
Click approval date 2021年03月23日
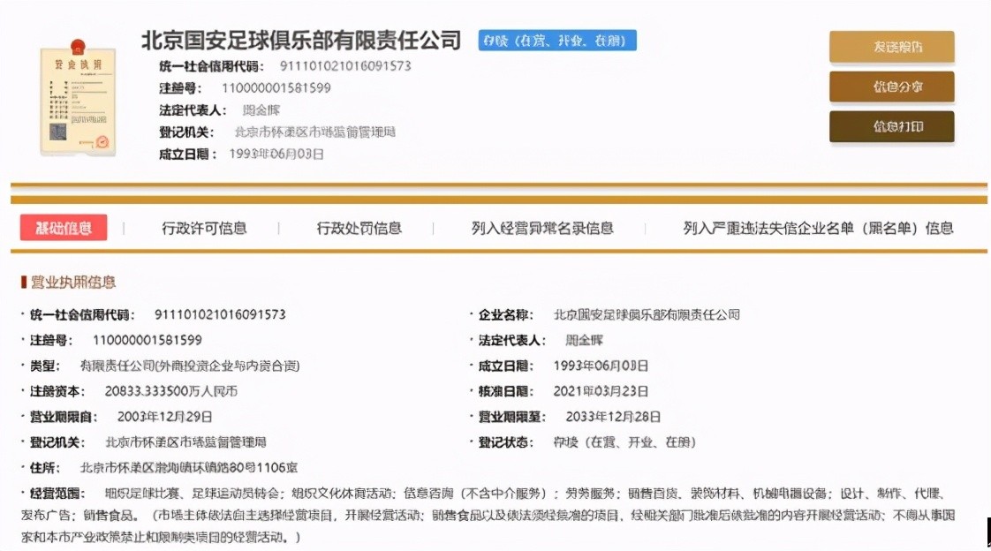click(x=601, y=391)
